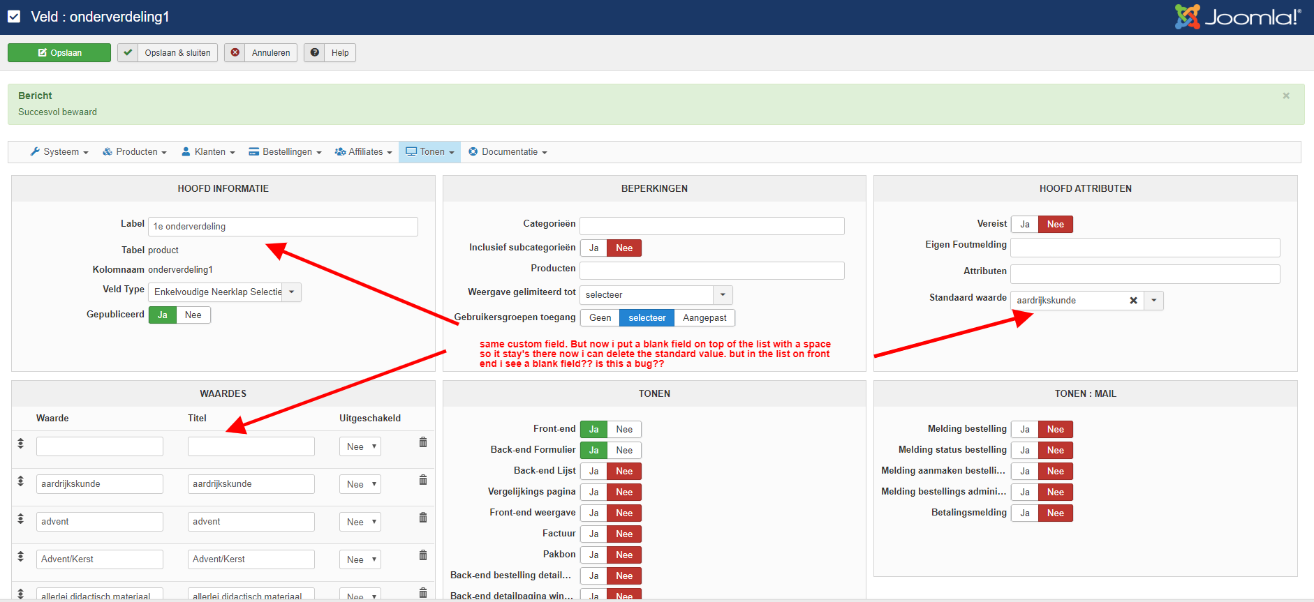
Task: Click the Titel field containing Advent/Kerst
Action: tap(251, 559)
